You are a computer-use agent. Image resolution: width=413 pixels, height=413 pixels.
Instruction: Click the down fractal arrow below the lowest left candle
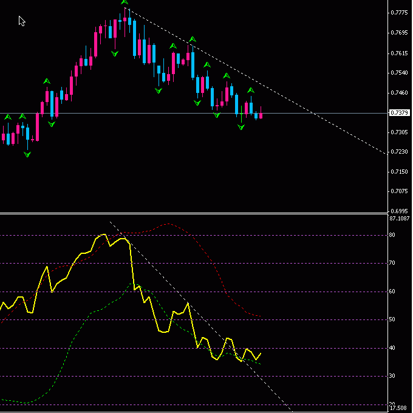[x=27, y=155]
